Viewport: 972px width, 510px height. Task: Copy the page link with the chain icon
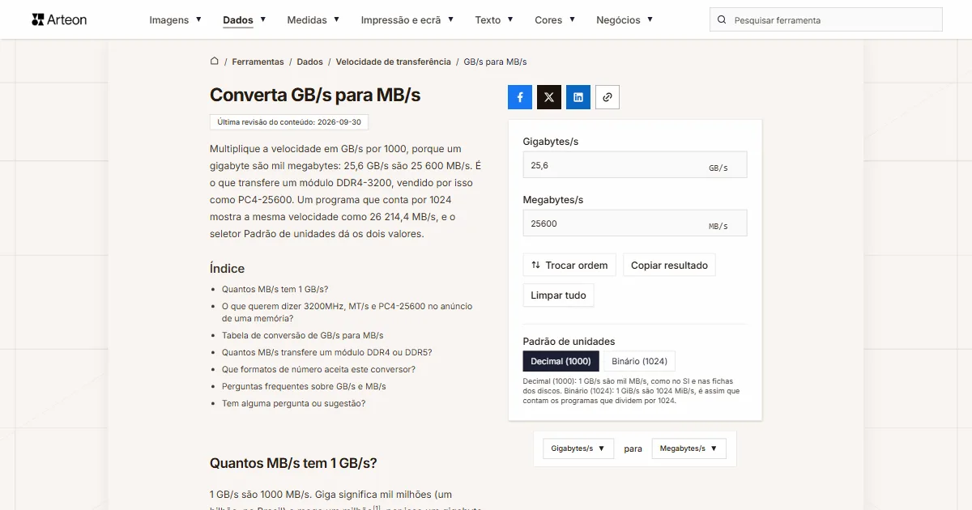coord(607,97)
